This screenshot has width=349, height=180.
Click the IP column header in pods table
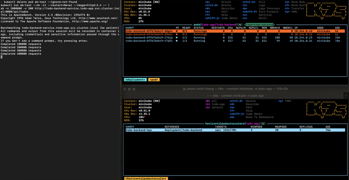[296, 28]
